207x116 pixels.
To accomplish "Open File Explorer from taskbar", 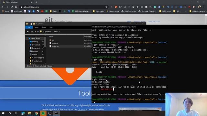I will (x=30, y=113).
